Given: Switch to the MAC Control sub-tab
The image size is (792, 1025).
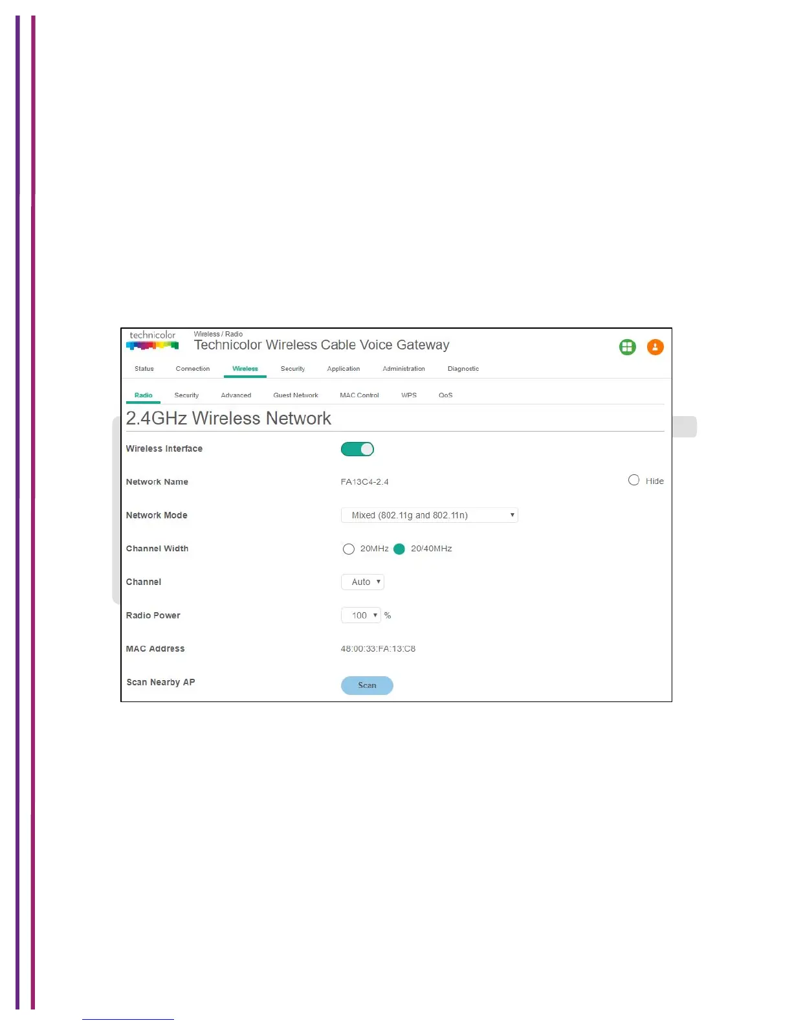Looking at the screenshot, I should click(x=359, y=395).
